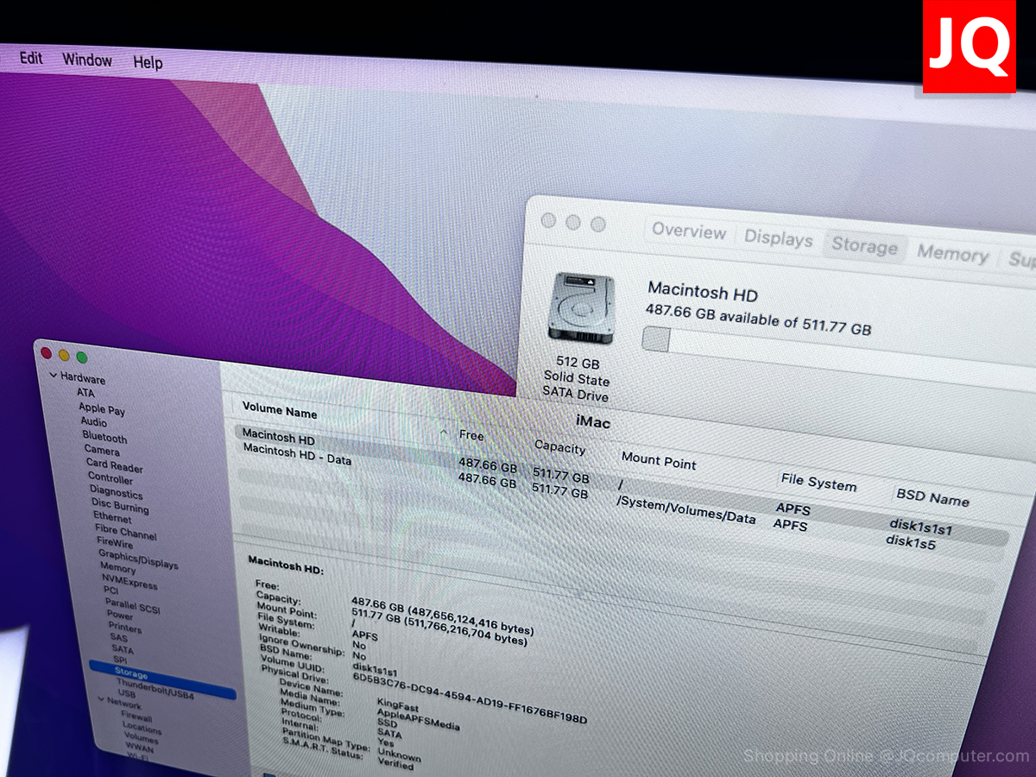1036x777 pixels.
Task: Click the iMac window title
Action: (593, 422)
